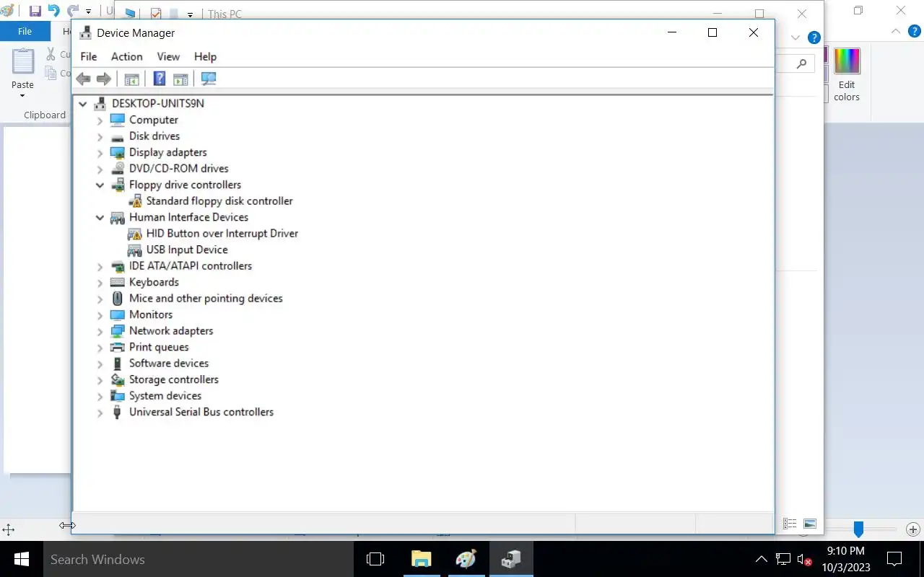Click the Scan for hardware changes icon
Viewport: 924px width, 577px height.
point(209,79)
